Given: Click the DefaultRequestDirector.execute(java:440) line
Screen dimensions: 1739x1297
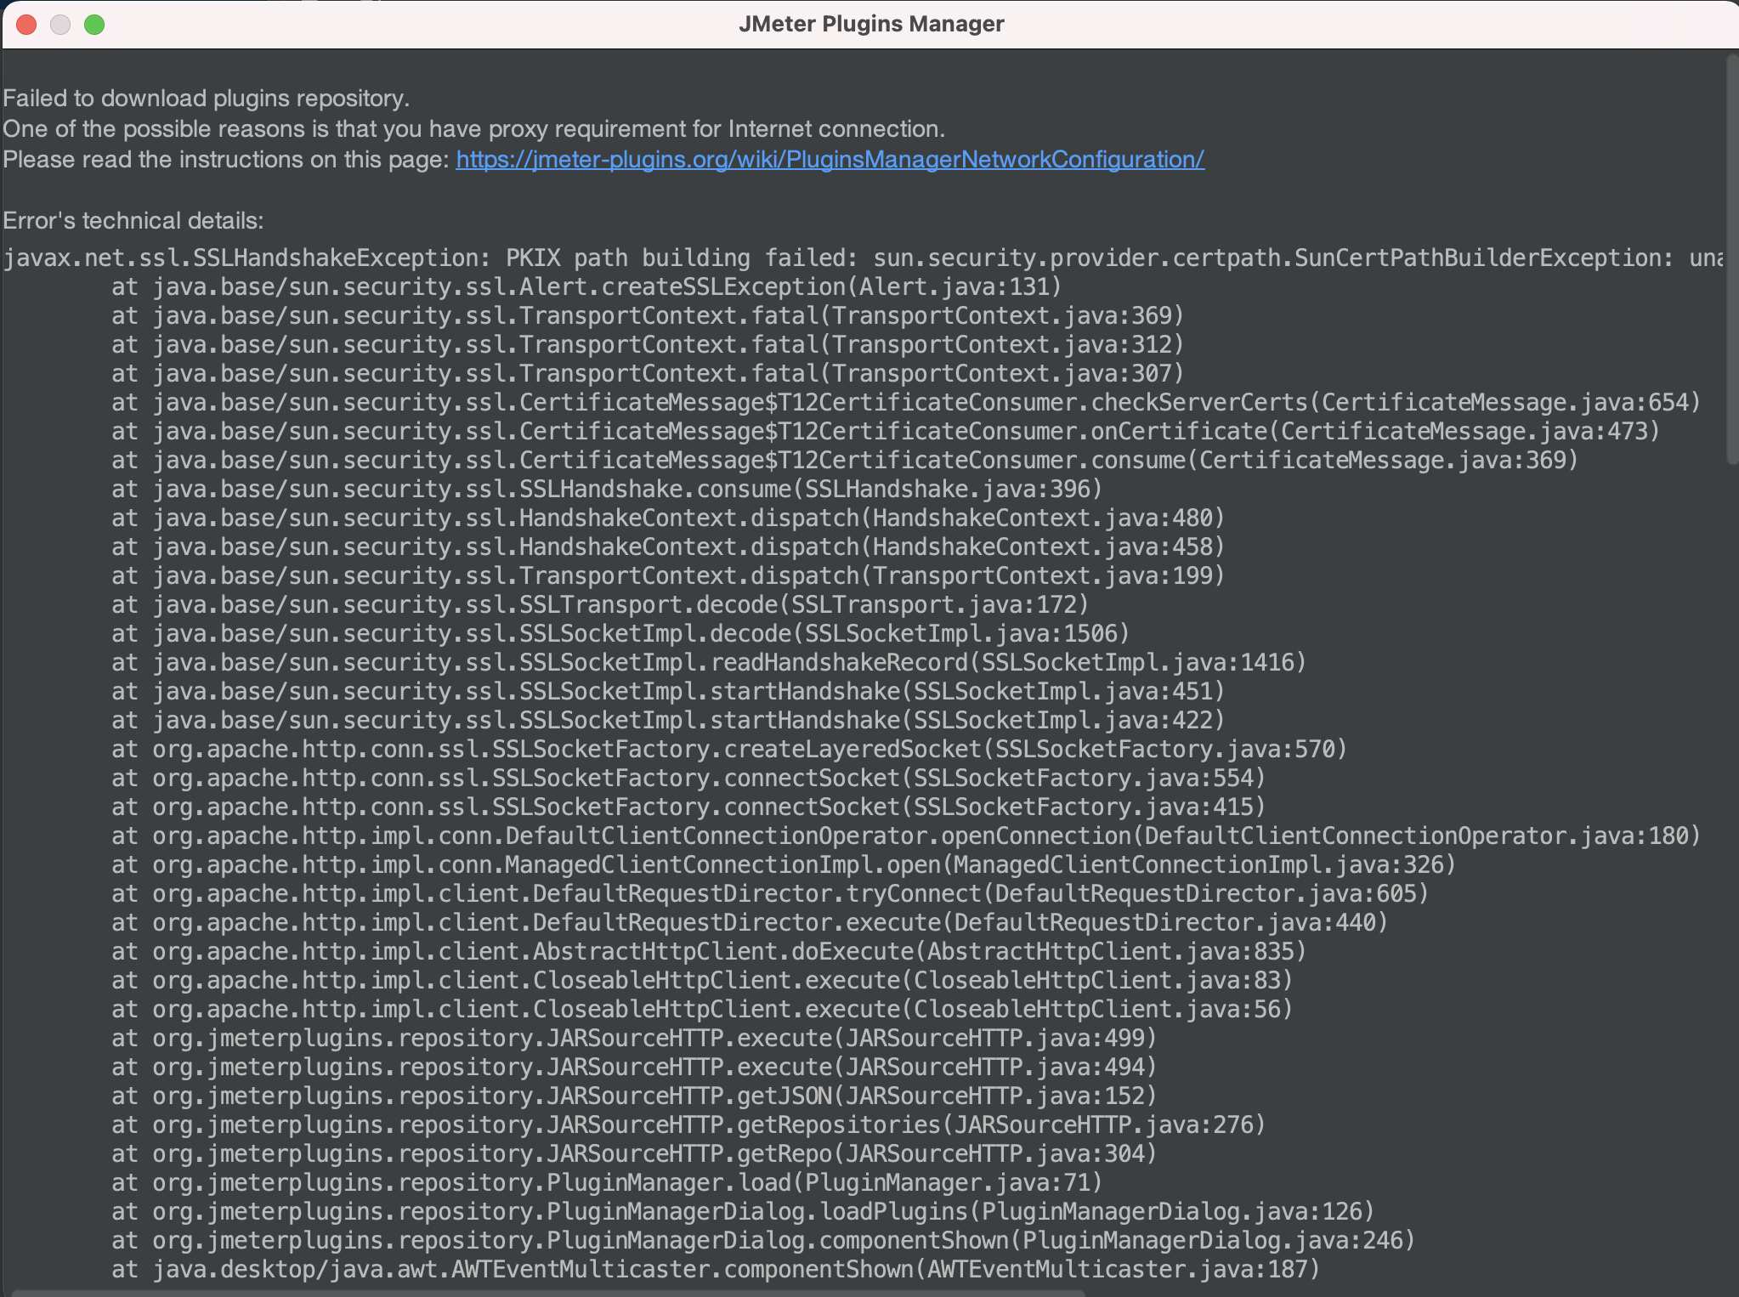Looking at the screenshot, I should [x=750, y=922].
